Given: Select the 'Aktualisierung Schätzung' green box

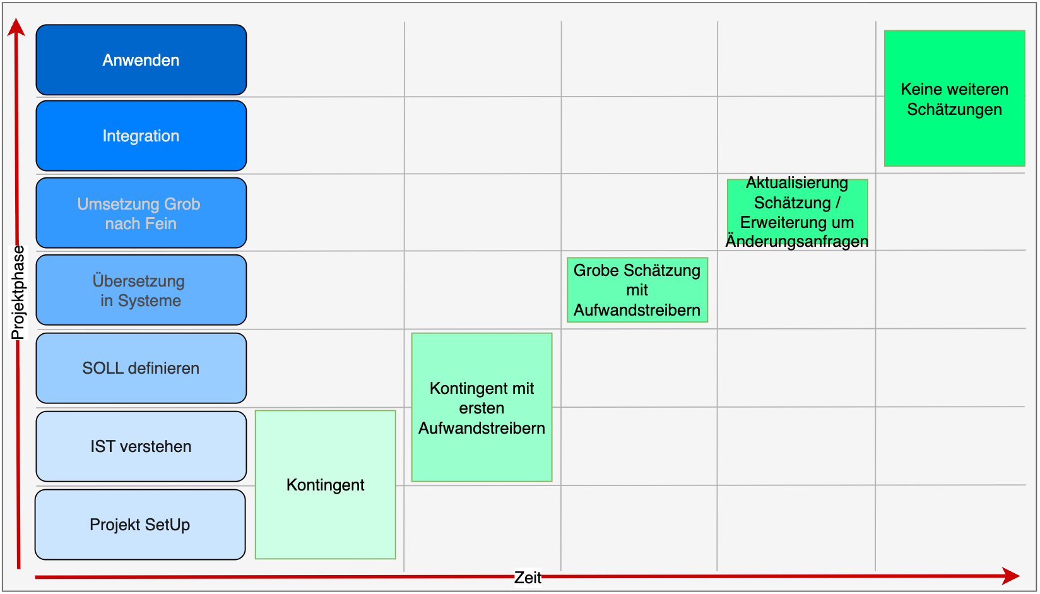Looking at the screenshot, I should pos(797,213).
